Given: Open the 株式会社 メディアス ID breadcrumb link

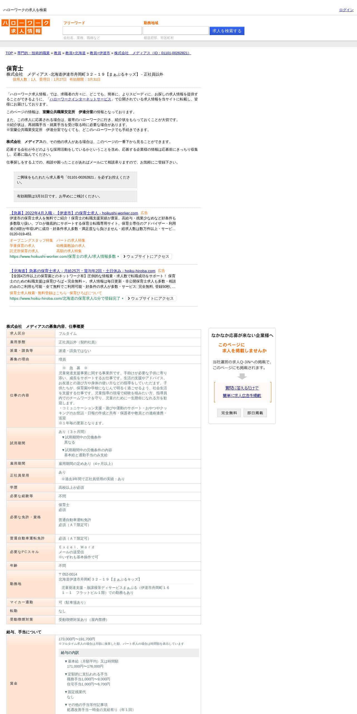Looking at the screenshot, I should 153,53.
